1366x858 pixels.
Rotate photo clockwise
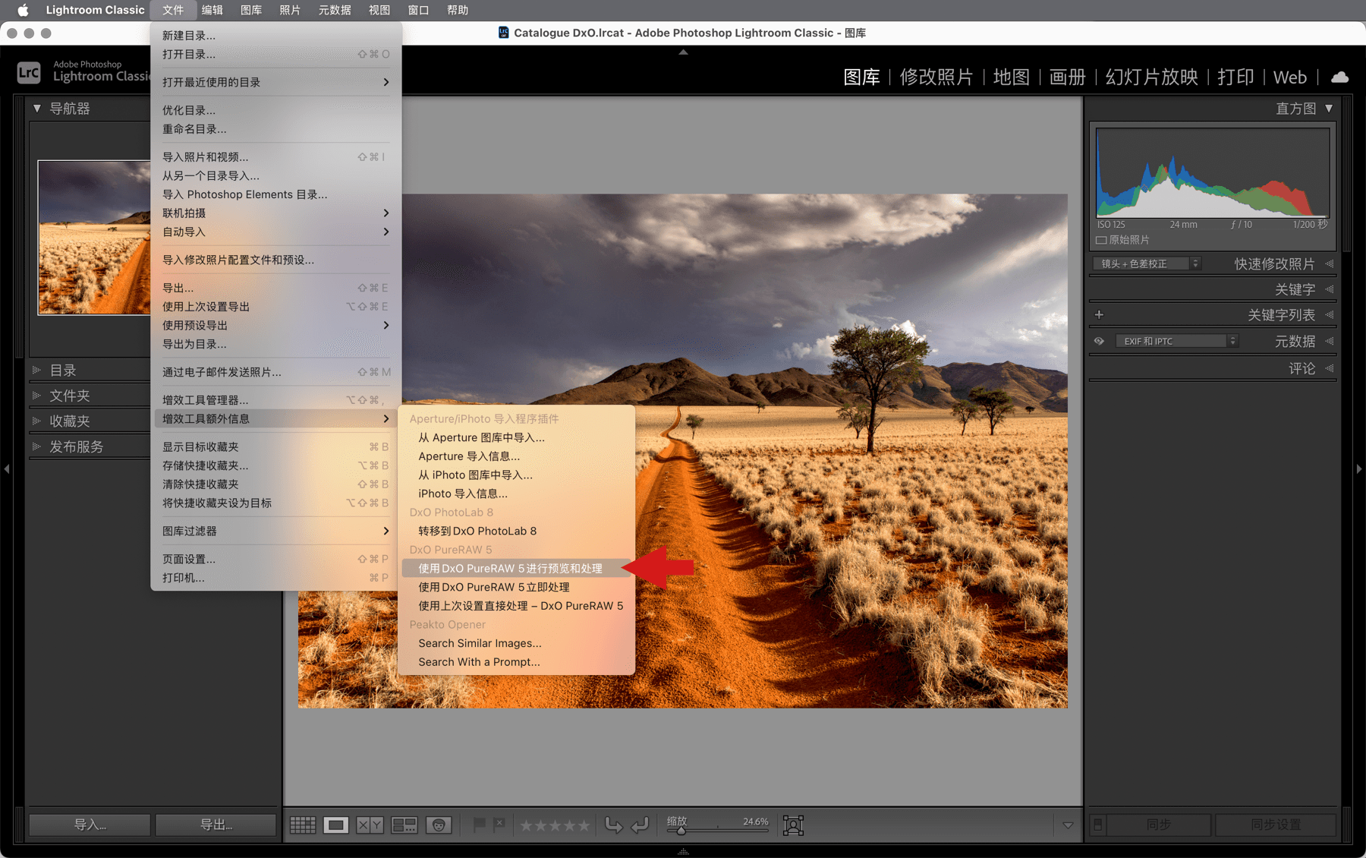tap(640, 825)
